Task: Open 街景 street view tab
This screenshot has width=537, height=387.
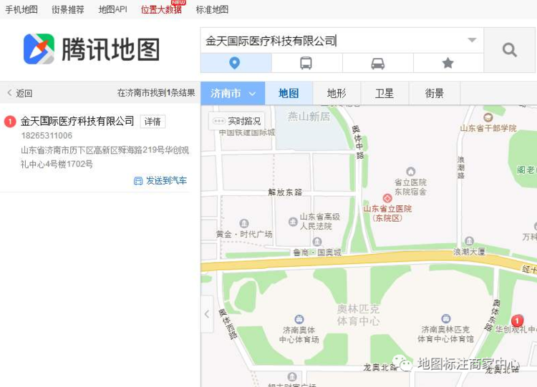Action: pyautogui.click(x=435, y=93)
